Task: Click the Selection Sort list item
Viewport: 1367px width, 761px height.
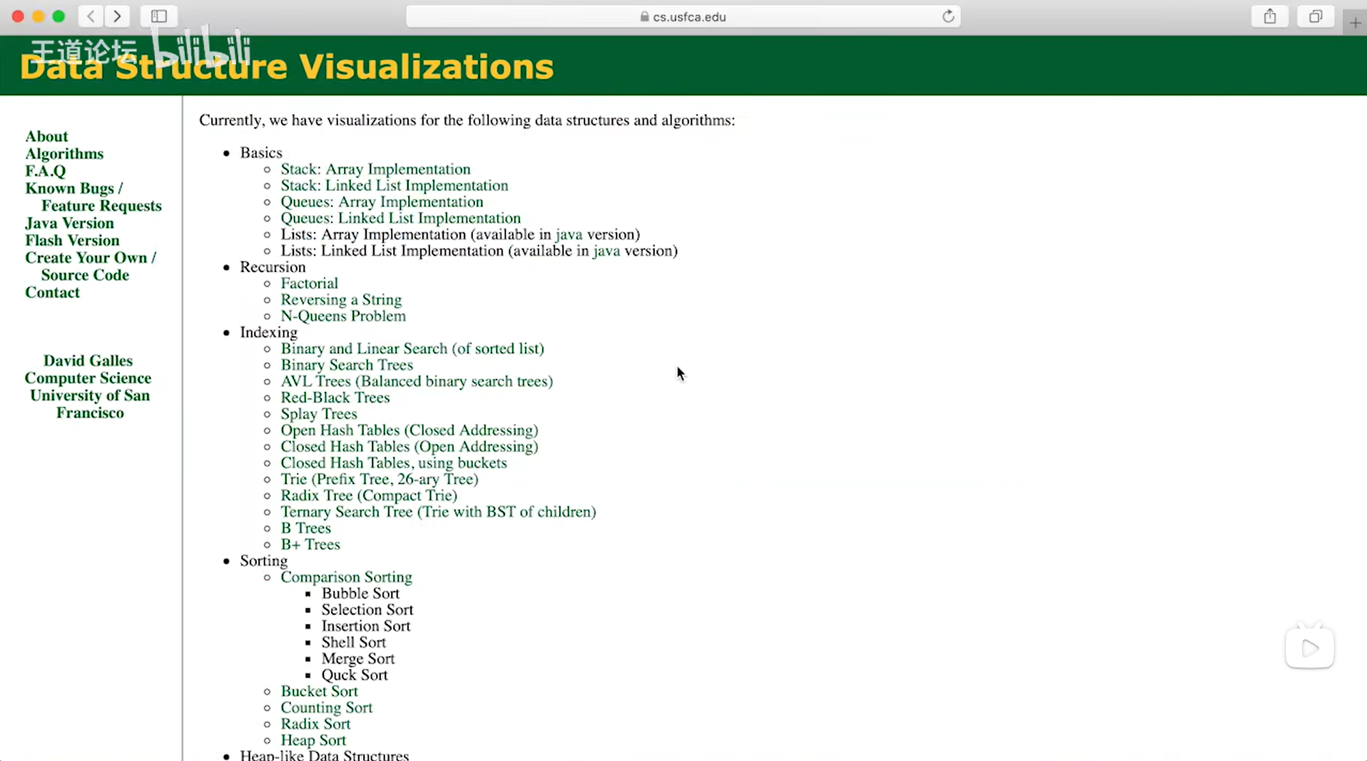Action: 367,611
